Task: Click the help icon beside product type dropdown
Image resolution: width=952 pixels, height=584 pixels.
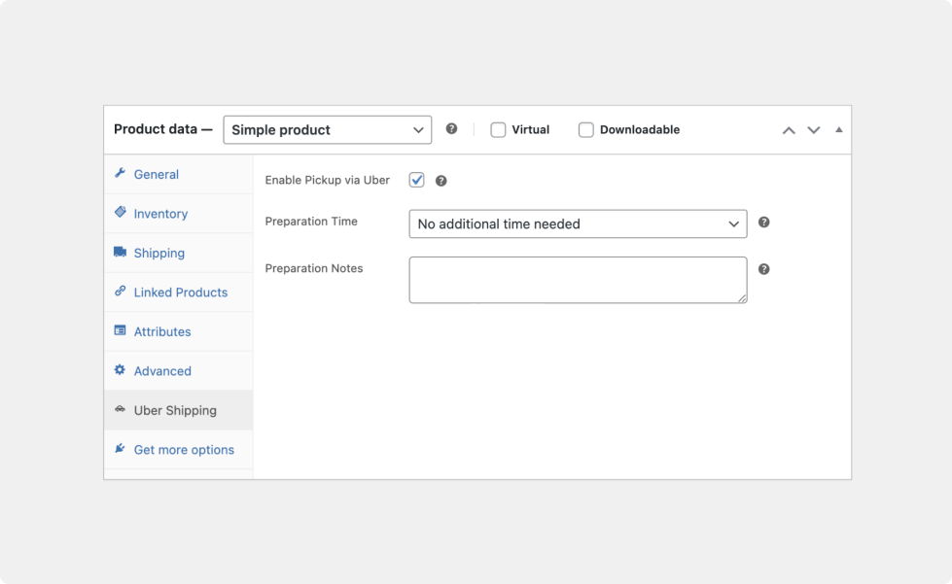Action: (451, 129)
